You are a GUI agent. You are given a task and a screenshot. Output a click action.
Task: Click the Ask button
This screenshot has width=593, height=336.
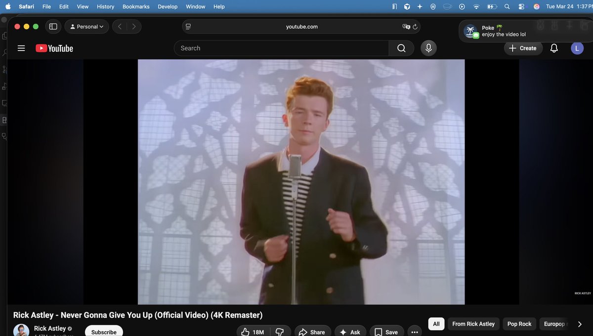(x=350, y=332)
